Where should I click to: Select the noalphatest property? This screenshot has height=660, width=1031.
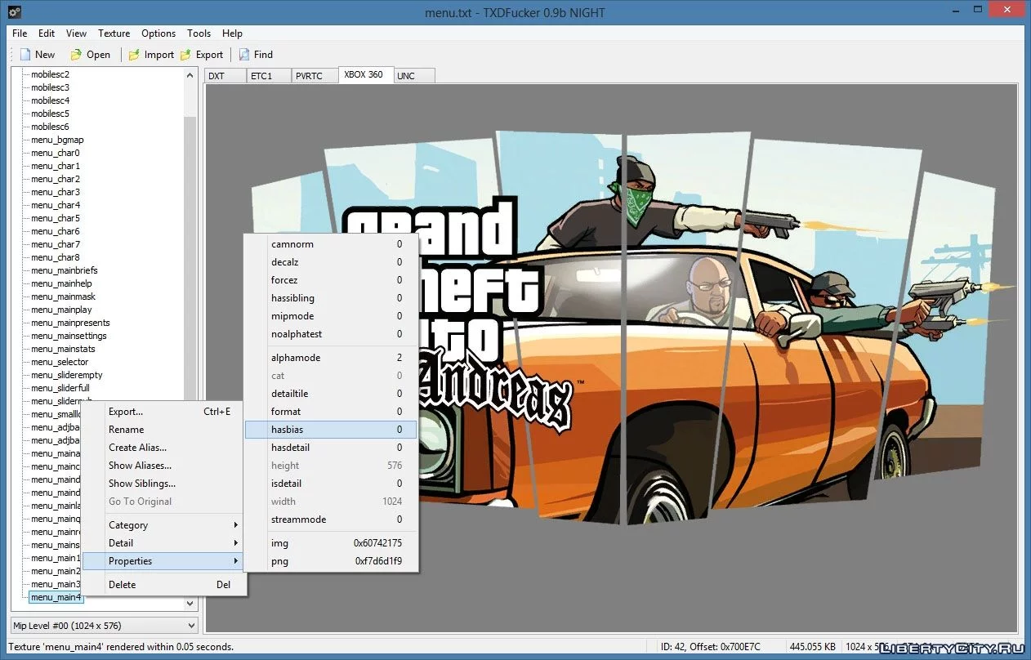(x=331, y=334)
